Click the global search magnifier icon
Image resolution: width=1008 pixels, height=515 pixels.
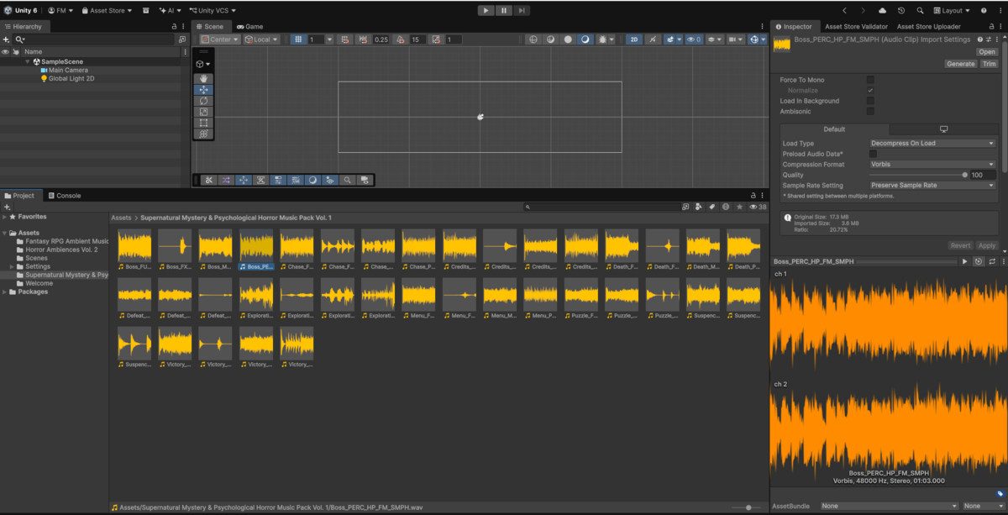pyautogui.click(x=921, y=11)
